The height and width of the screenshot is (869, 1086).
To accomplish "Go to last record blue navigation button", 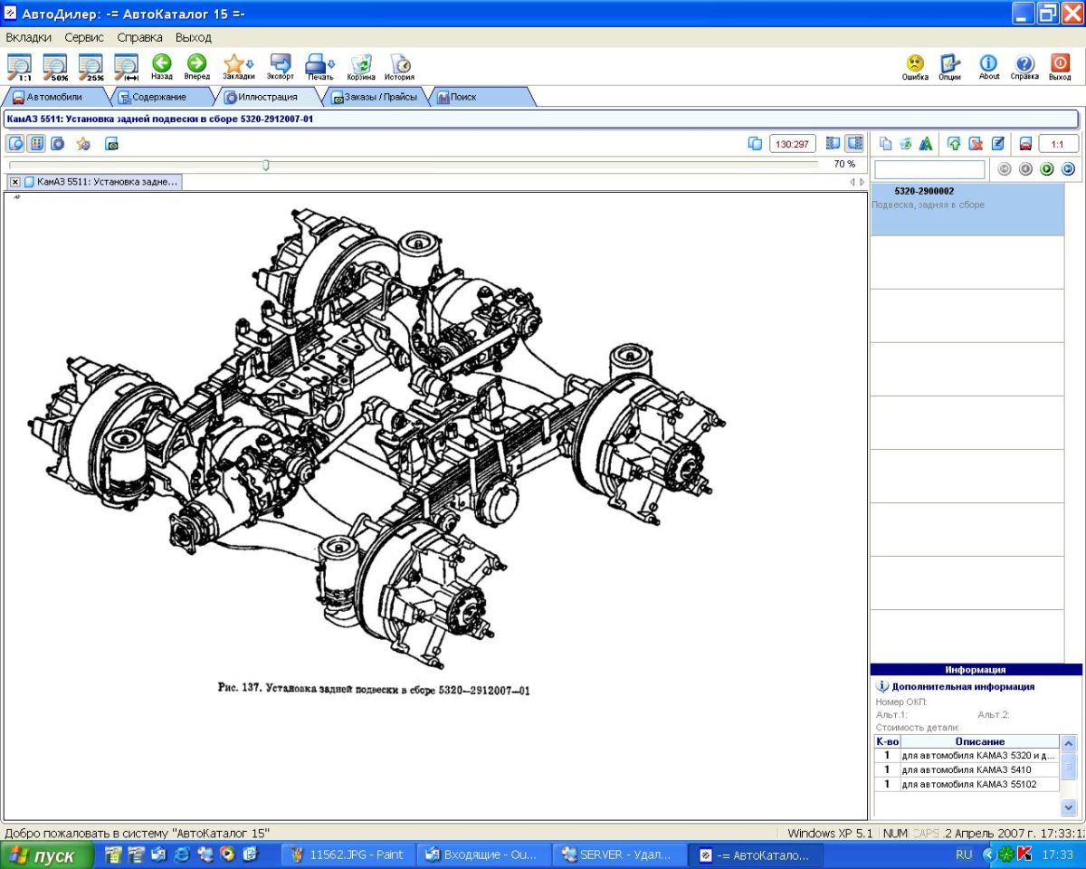I will (x=1068, y=168).
